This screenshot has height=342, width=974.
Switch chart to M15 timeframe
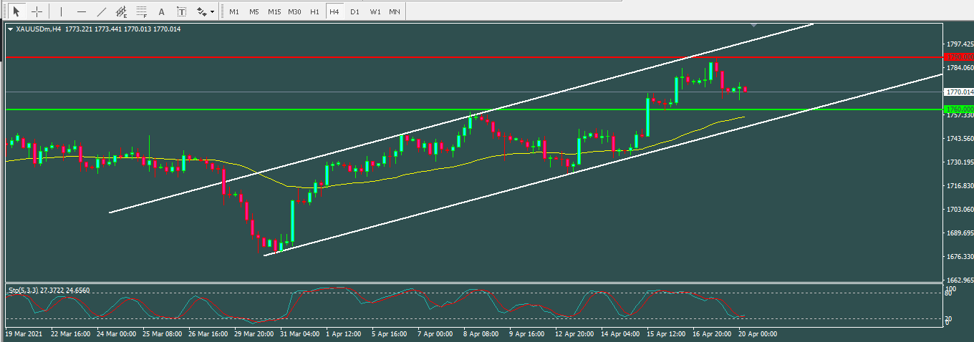tap(274, 11)
